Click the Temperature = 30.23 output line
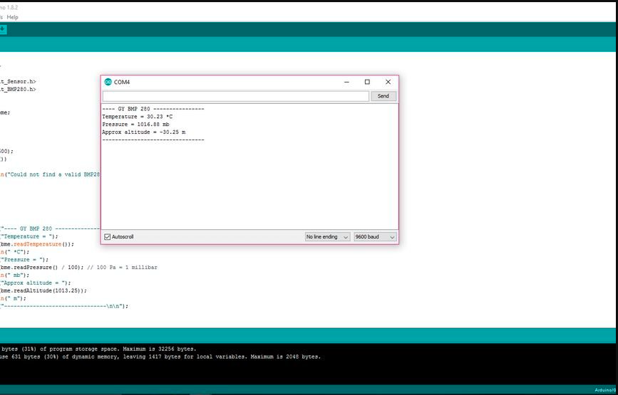 [137, 116]
